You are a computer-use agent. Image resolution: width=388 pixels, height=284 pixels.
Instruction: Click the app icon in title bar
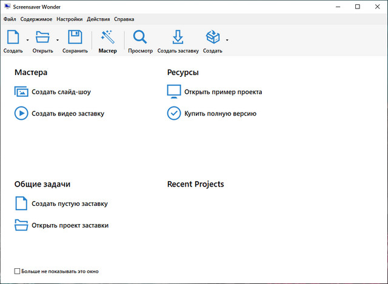pos(7,7)
